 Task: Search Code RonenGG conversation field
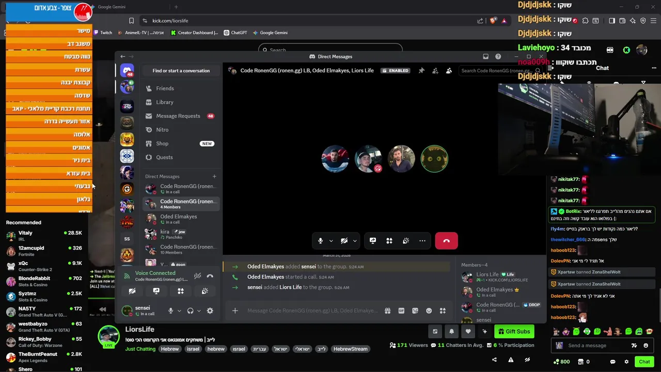(500, 71)
